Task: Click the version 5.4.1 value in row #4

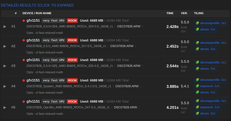Action: pyautogui.click(x=185, y=86)
